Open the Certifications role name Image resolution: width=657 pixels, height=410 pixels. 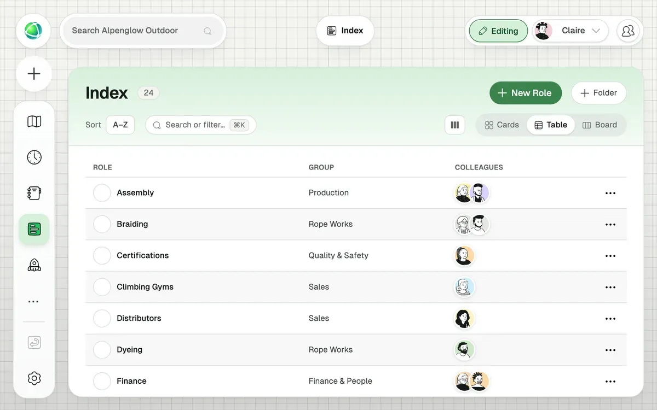143,255
